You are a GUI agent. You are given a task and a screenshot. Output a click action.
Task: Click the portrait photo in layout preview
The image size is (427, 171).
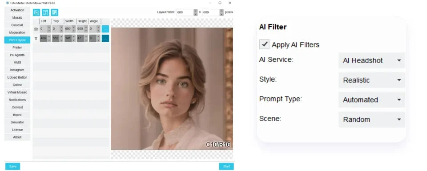(172, 89)
